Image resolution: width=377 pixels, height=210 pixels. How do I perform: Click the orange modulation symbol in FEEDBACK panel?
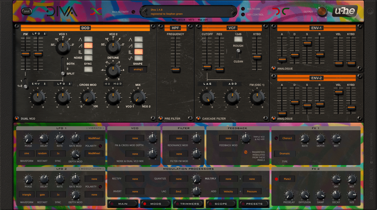coord(246,152)
